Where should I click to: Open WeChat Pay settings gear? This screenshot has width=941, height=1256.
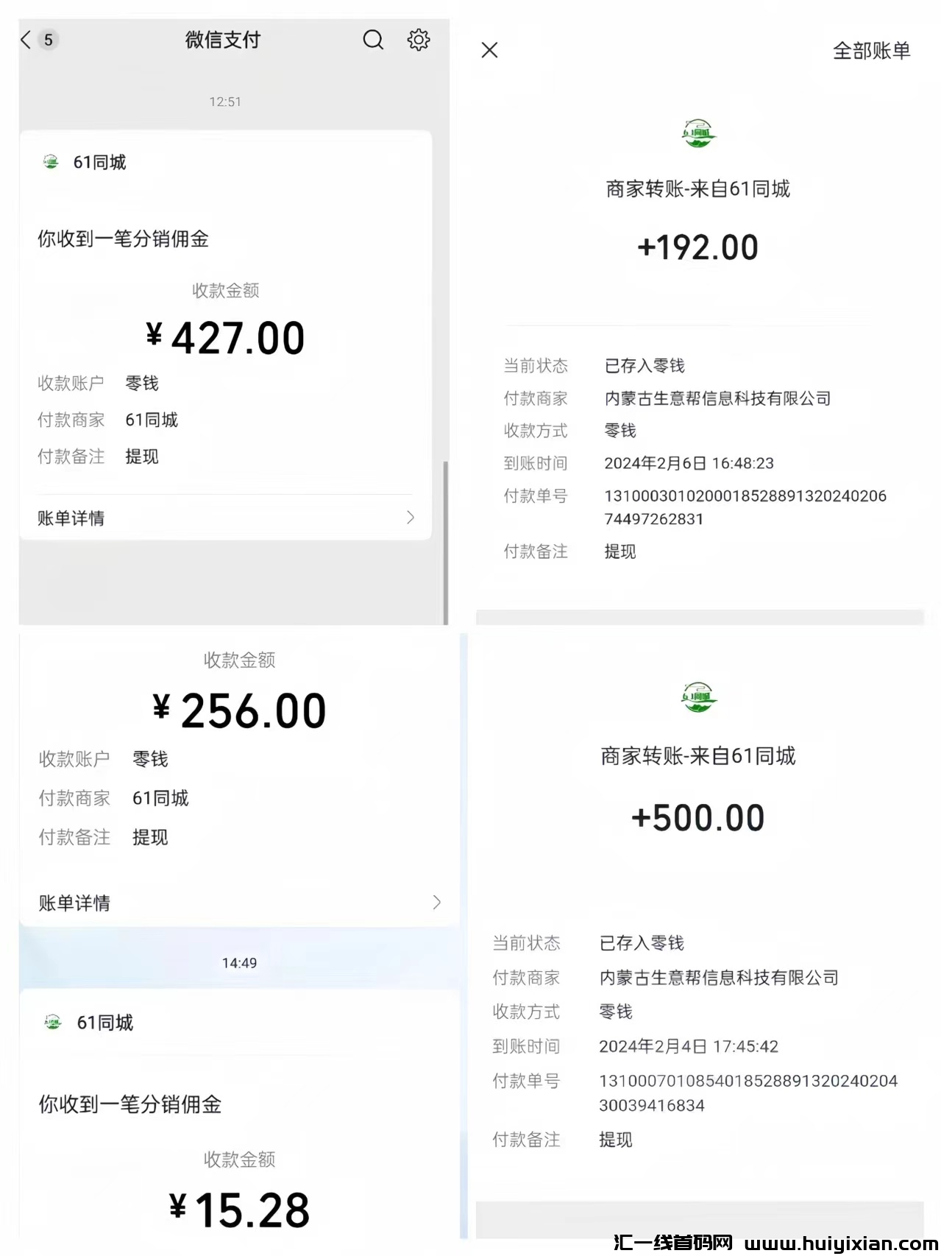(x=419, y=40)
